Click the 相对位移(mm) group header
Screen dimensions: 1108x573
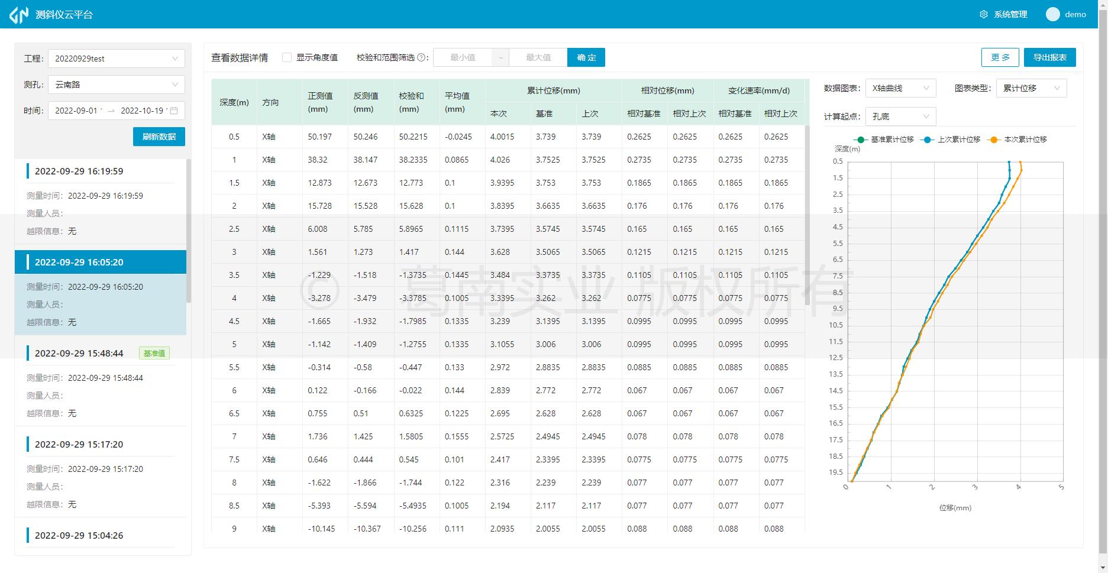[x=668, y=90]
